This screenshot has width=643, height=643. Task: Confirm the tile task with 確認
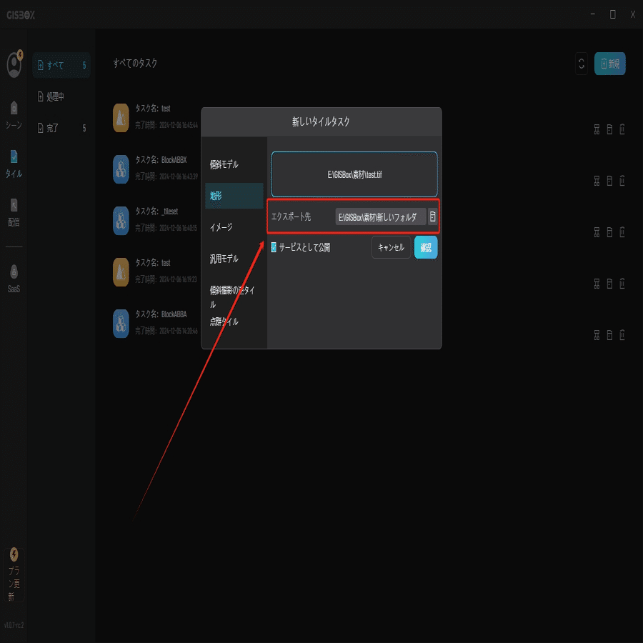click(426, 246)
